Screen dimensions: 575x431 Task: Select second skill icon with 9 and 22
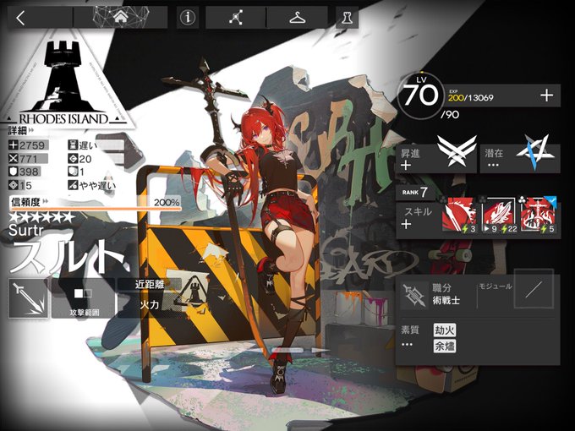[x=499, y=215]
